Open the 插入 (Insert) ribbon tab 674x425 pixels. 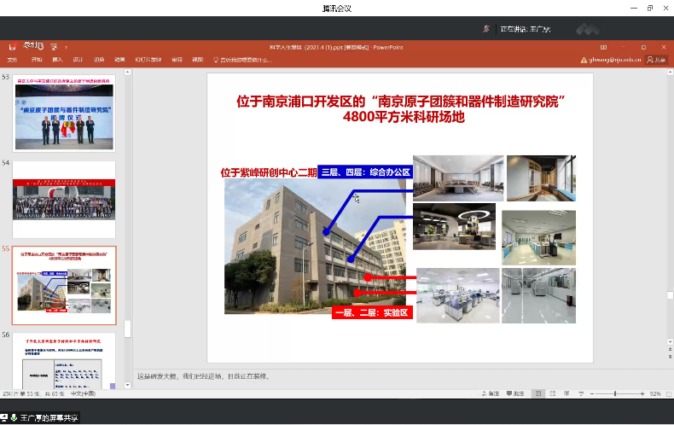57,60
